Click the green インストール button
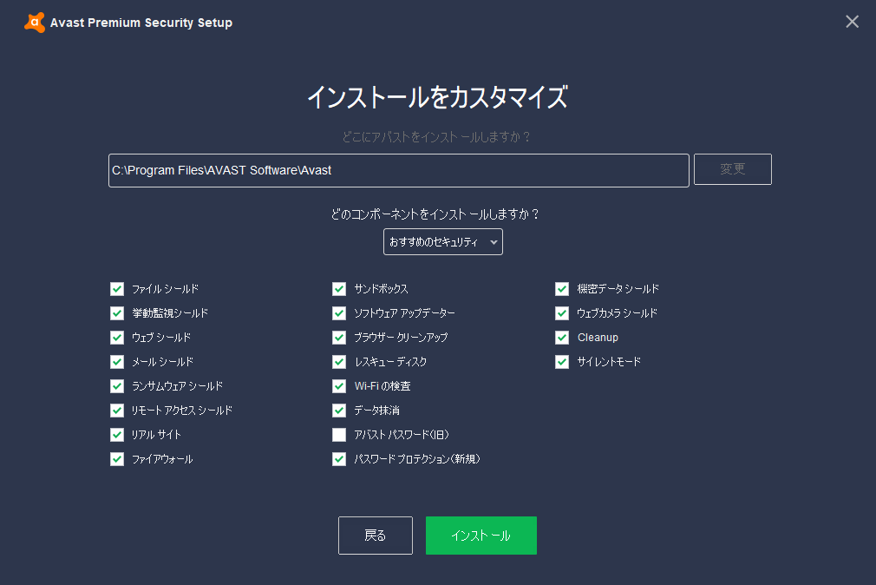This screenshot has height=585, width=876. 481,536
